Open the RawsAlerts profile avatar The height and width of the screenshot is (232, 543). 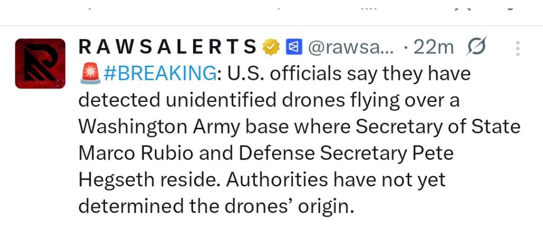(40, 64)
